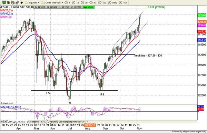207x133 pixels.
Task: Click the MA(40,C)e study label
Action: (x=7, y=14)
